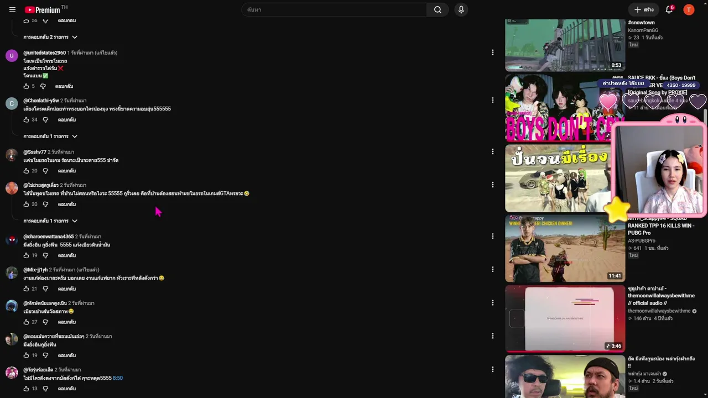Screen dimensions: 708x398
Task: Open the "ยัด มึงฟังกูนะน้อง" video thumbnail
Action: click(x=565, y=376)
